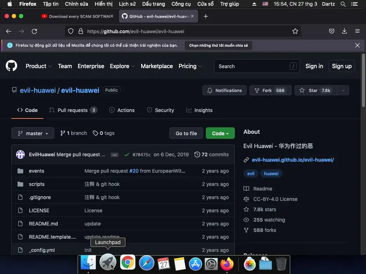Switch to the Insights tab

199,110
